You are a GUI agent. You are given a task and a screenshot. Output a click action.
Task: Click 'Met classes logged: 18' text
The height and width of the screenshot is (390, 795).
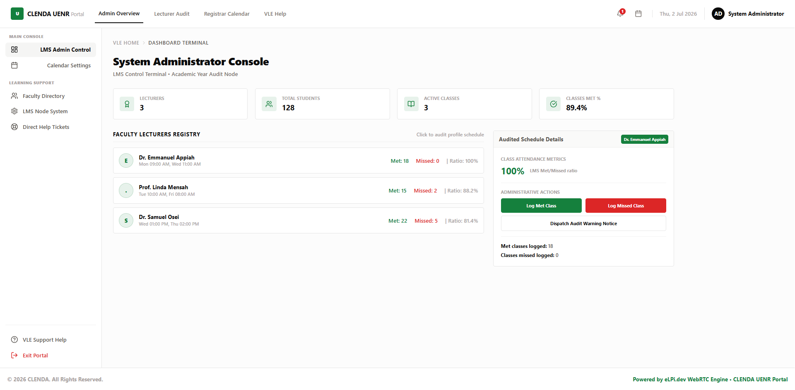[527, 246]
